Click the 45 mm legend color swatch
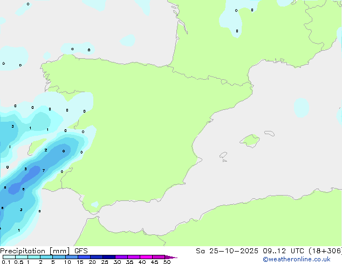 159,257
